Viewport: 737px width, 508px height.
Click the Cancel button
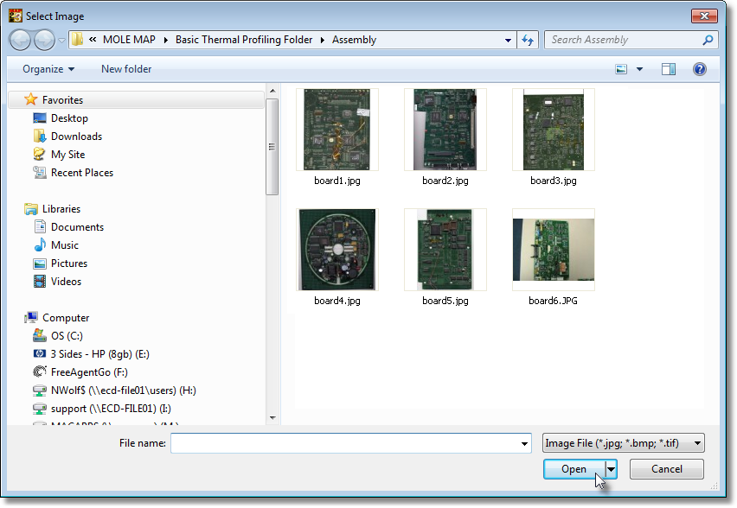(x=666, y=469)
